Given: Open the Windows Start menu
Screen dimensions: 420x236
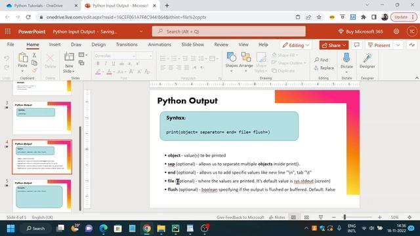Looking at the screenshot, I should [x=10, y=228].
